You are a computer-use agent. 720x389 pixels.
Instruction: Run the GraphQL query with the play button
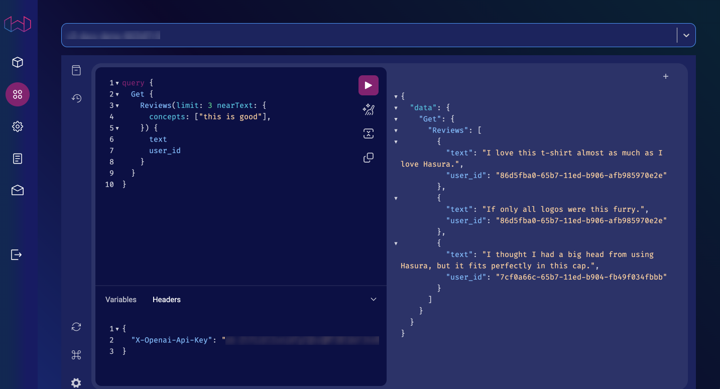[368, 85]
